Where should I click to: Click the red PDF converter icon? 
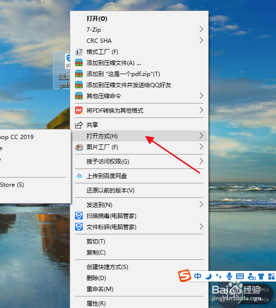[x=79, y=110]
